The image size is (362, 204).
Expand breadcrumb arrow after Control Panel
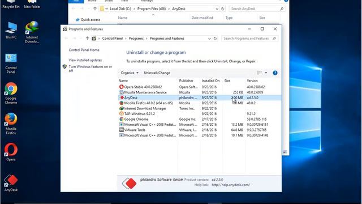coord(126,39)
